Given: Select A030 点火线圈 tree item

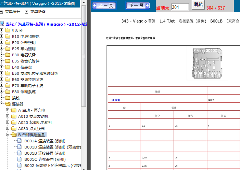Looking at the screenshot, I should tap(31, 129).
